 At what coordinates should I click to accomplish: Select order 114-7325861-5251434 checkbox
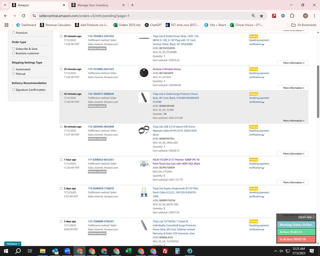coord(61,36)
